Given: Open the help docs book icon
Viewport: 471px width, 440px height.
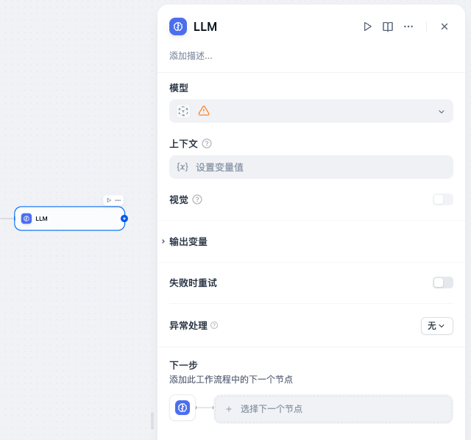Looking at the screenshot, I should click(388, 26).
